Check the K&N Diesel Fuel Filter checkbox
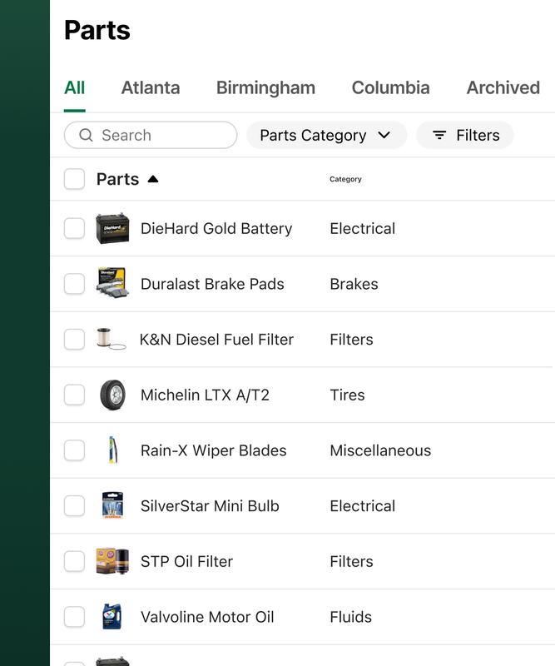The image size is (555, 666). click(74, 339)
